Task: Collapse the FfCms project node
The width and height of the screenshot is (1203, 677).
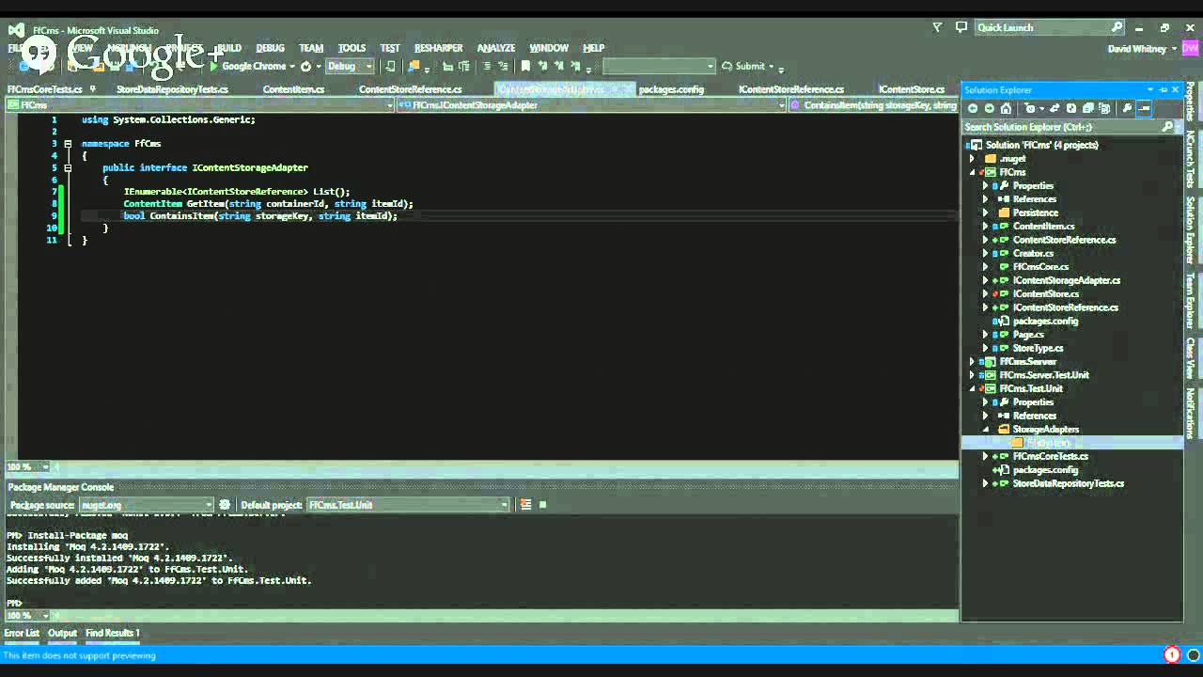Action: 973,172
